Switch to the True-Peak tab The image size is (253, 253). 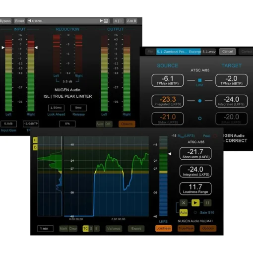coord(186,228)
